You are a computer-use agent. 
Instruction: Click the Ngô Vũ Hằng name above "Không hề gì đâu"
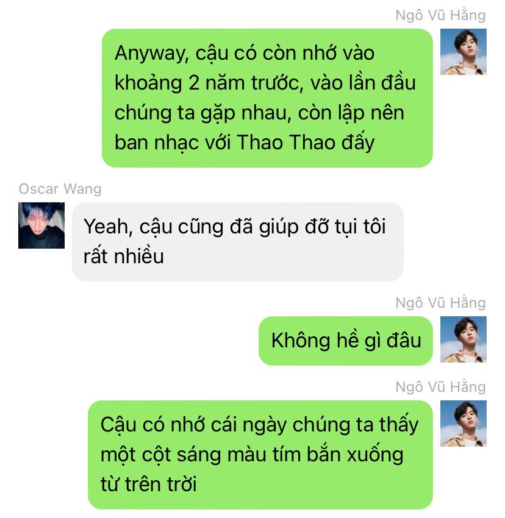[440, 303]
